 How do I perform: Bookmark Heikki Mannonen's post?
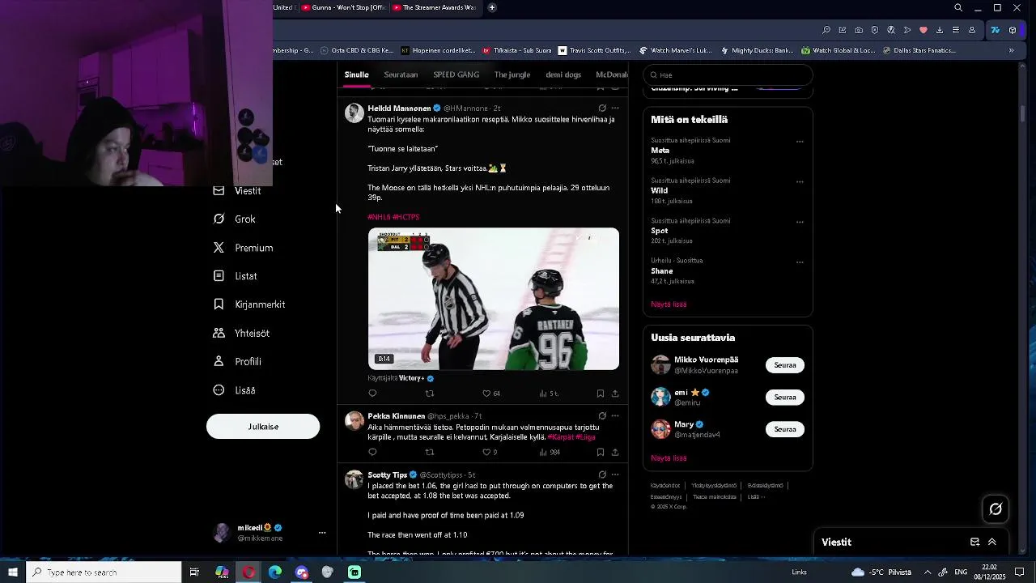click(x=600, y=394)
